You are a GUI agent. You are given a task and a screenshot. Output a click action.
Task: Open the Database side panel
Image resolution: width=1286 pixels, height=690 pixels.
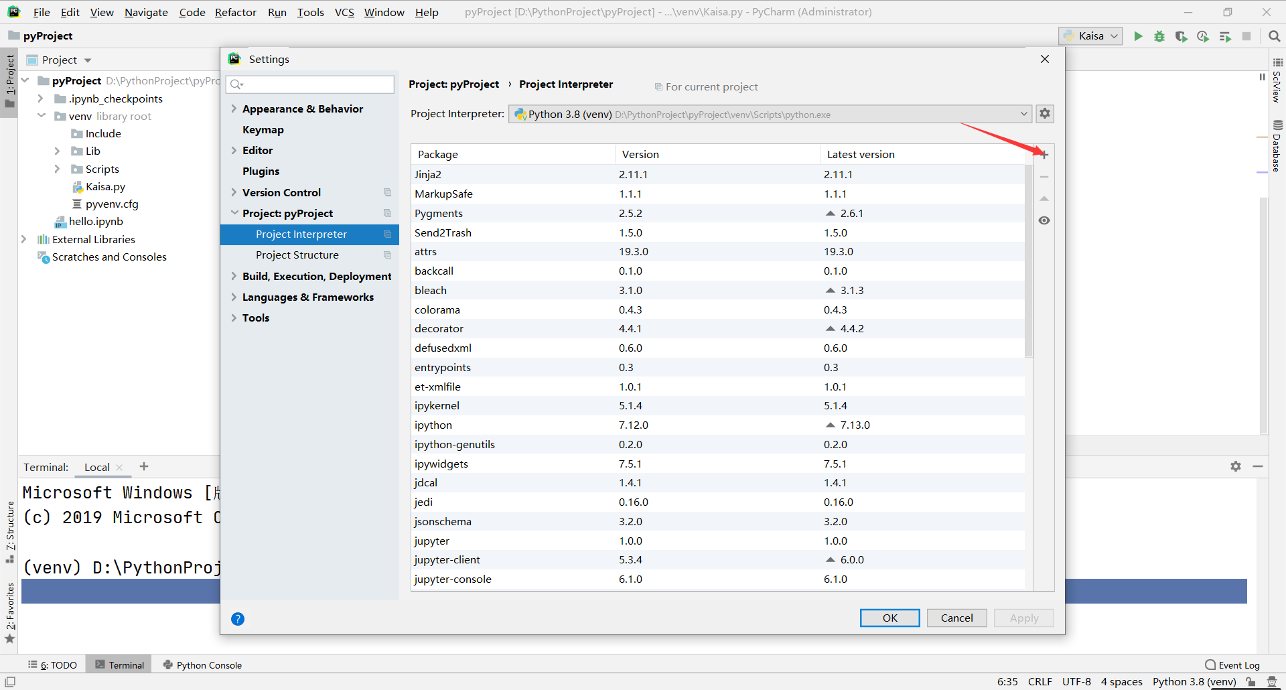point(1277,146)
